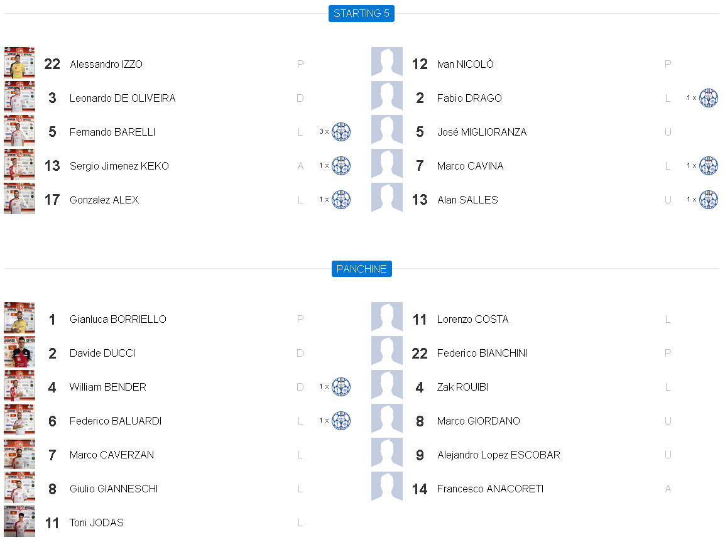
Task: Click goal ball icon beside Sergio Jimenez KEKO
Action: point(341,166)
